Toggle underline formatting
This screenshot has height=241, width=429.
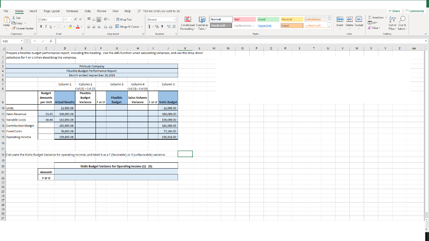tap(51, 26)
